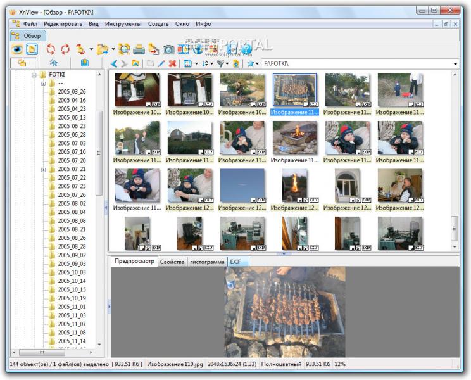The width and height of the screenshot is (471, 380).
Task: Open the F:\FOTKI\ path dropdown
Action: (x=455, y=64)
